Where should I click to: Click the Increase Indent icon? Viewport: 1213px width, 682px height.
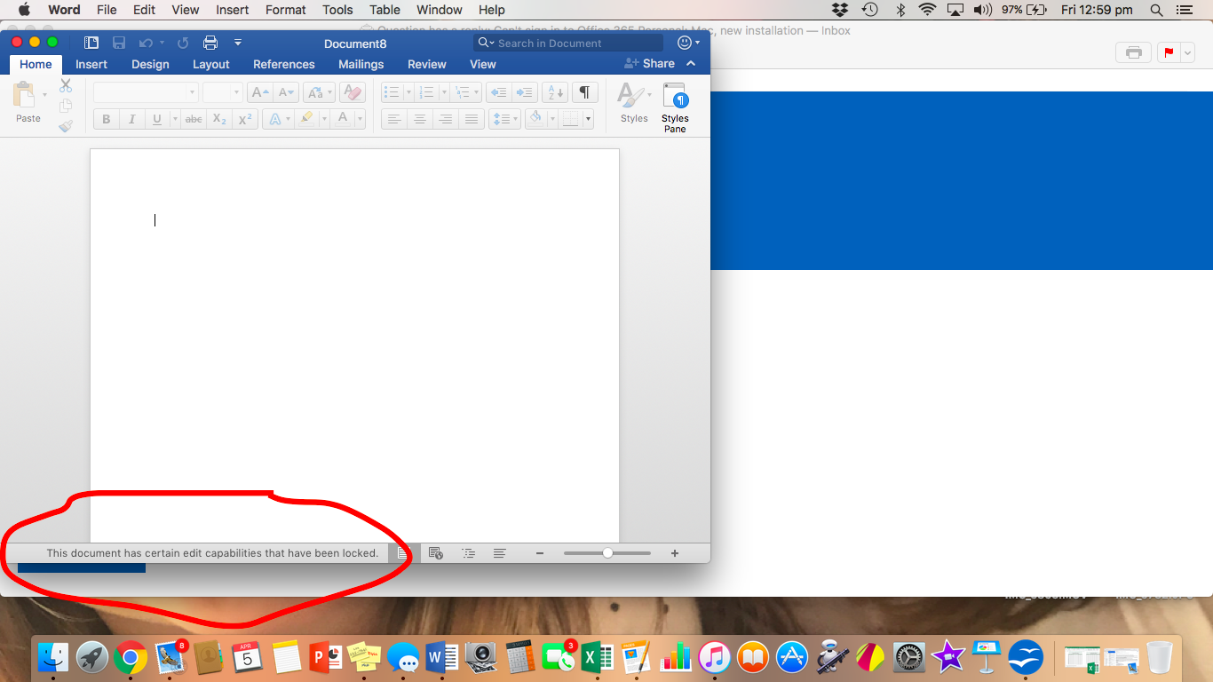[x=525, y=92]
